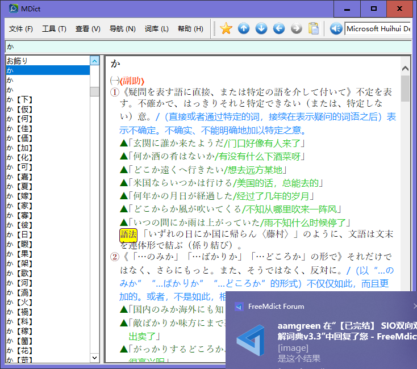This screenshot has height=369, width=417.
Task: Open the 查看 (V) menu
Action: [87, 29]
